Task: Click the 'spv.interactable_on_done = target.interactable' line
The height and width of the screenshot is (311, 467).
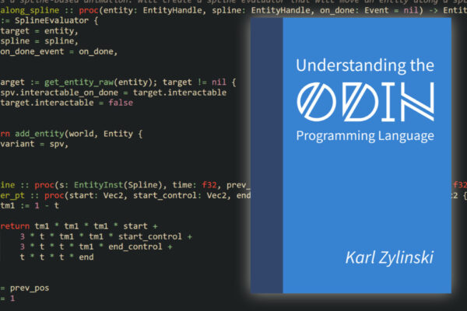Action: click(113, 93)
